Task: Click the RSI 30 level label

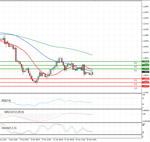Action: click(143, 104)
